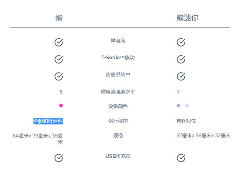The height and width of the screenshot is (171, 242).
Task: Click the 熊迷你 checkmark in the 防震系统™ row
Action: [181, 77]
